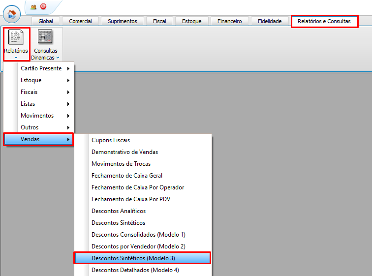Open Movimentos in the reports menu
Screen dimensions: 372x276
click(39, 116)
